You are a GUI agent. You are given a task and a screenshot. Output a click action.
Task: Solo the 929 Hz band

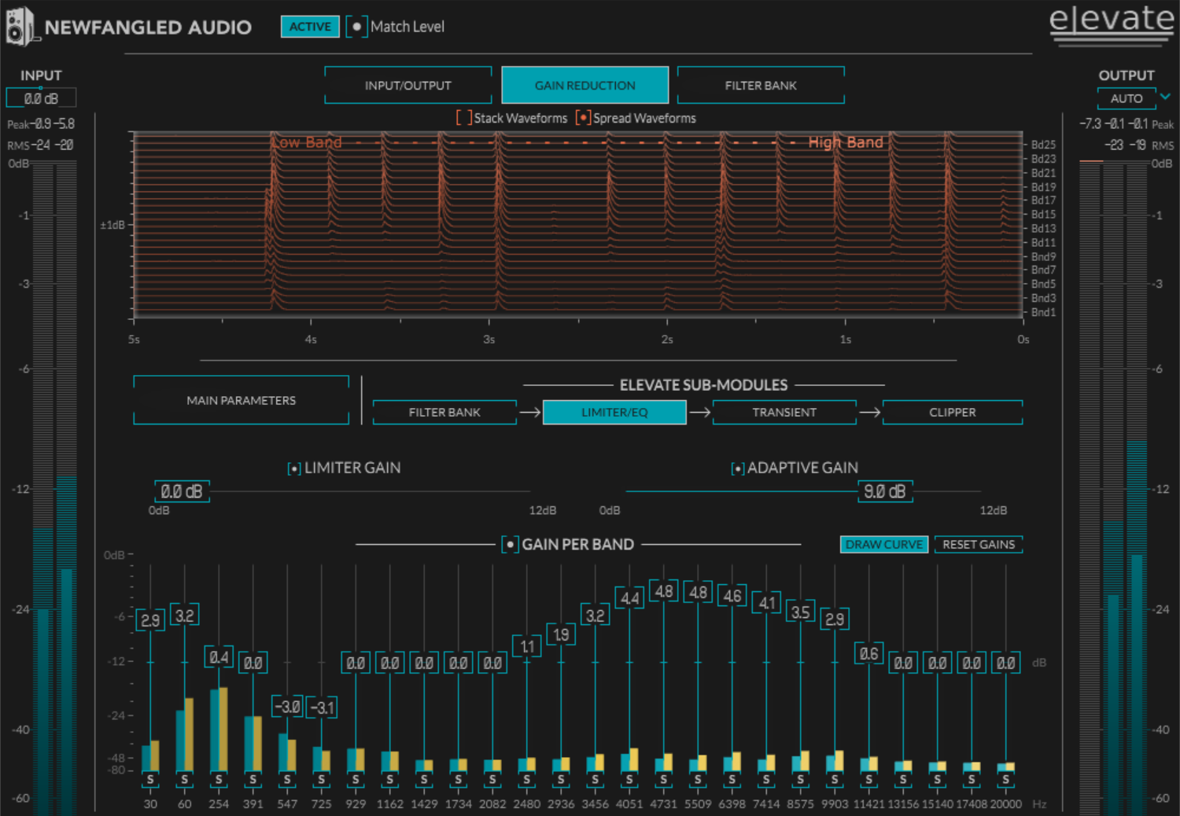coord(356,780)
